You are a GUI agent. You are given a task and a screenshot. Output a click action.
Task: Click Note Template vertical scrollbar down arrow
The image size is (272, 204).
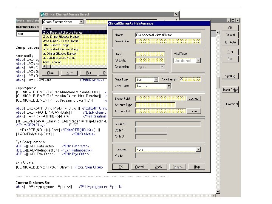pos(218,192)
